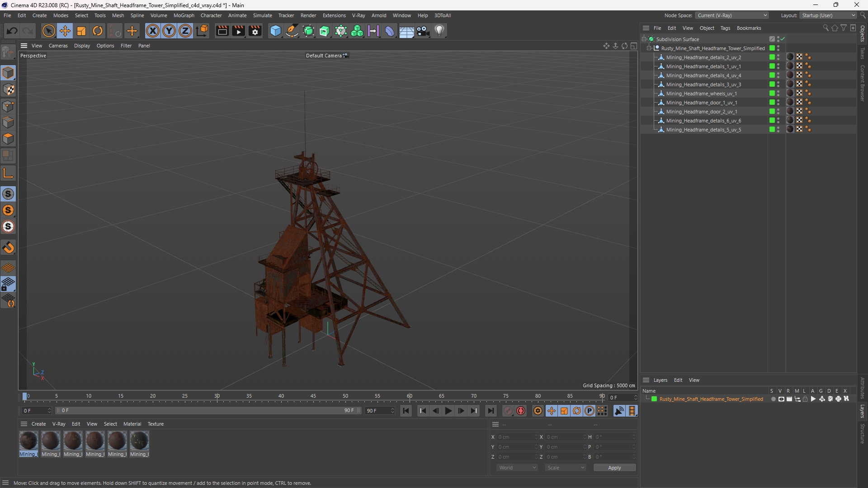Viewport: 868px width, 488px height.
Task: Select Mining_Headframe_door_1_uv_1 object
Action: click(x=701, y=103)
